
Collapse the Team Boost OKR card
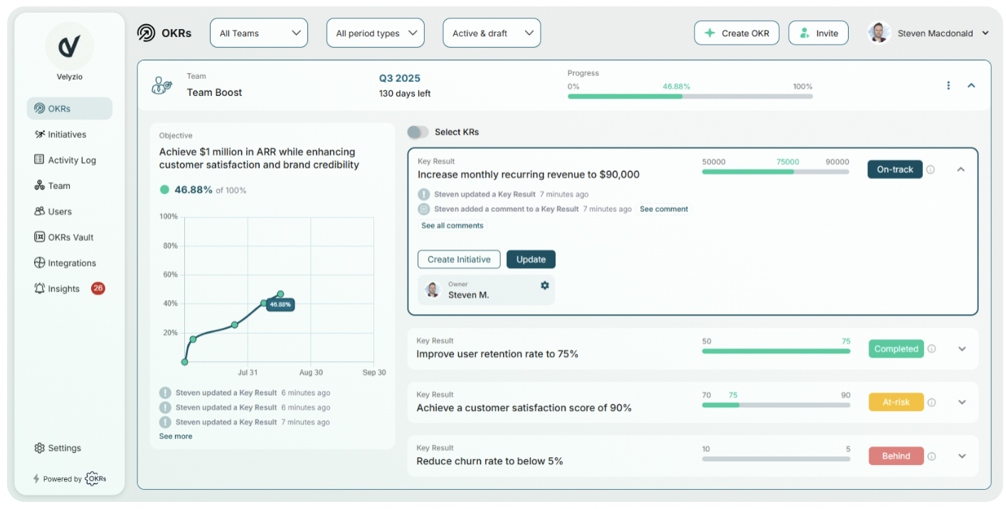[971, 85]
